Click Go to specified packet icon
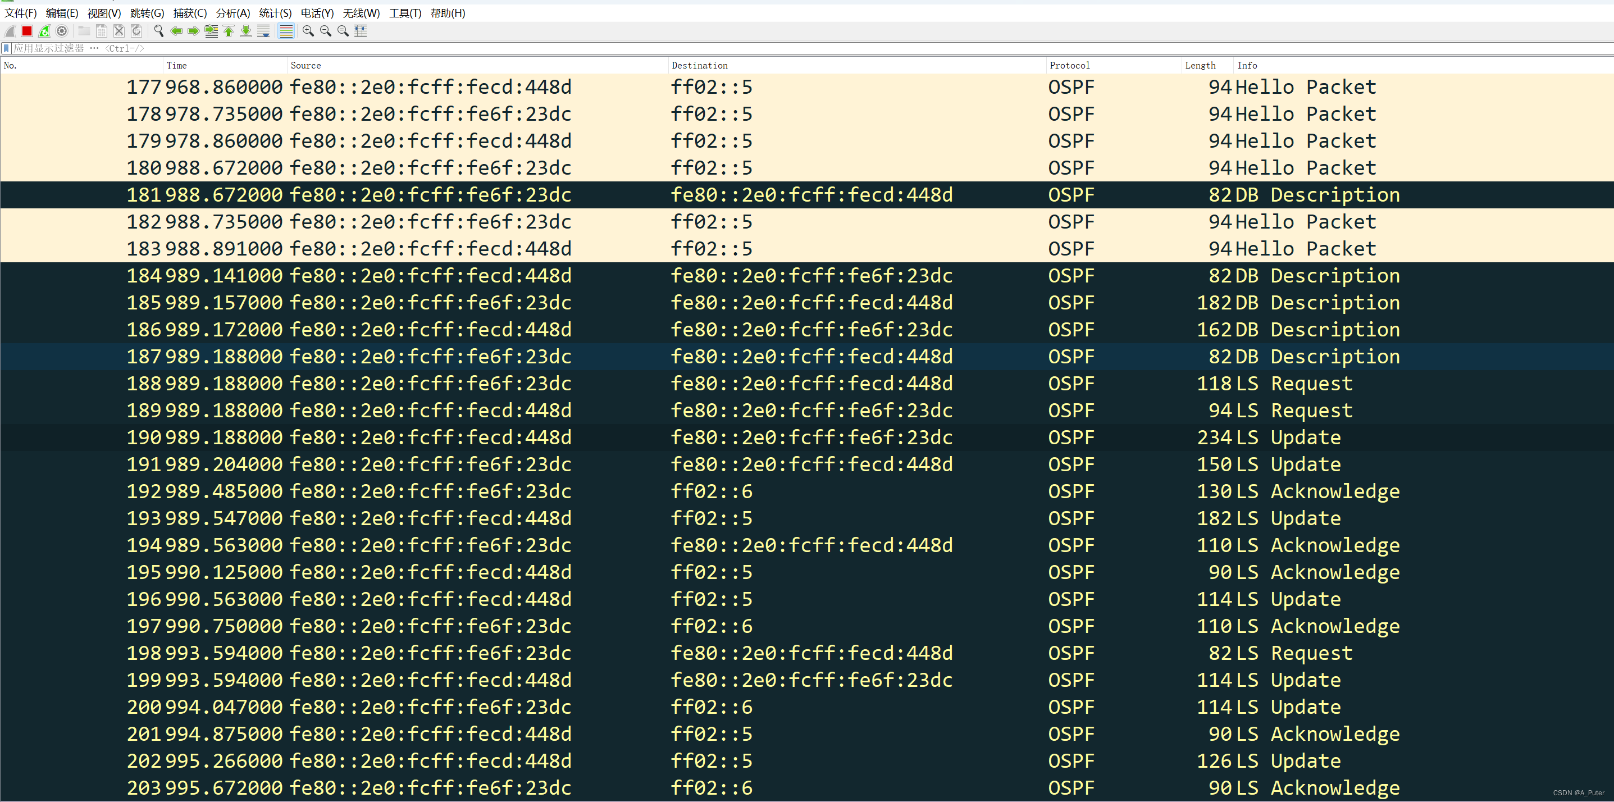 [211, 31]
